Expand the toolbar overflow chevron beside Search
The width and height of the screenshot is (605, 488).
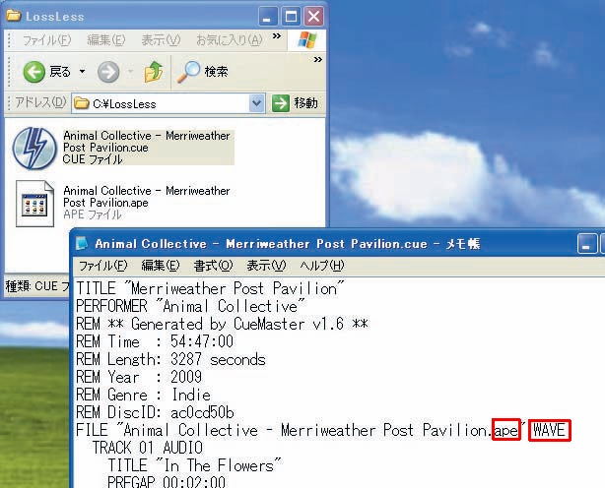pyautogui.click(x=318, y=60)
